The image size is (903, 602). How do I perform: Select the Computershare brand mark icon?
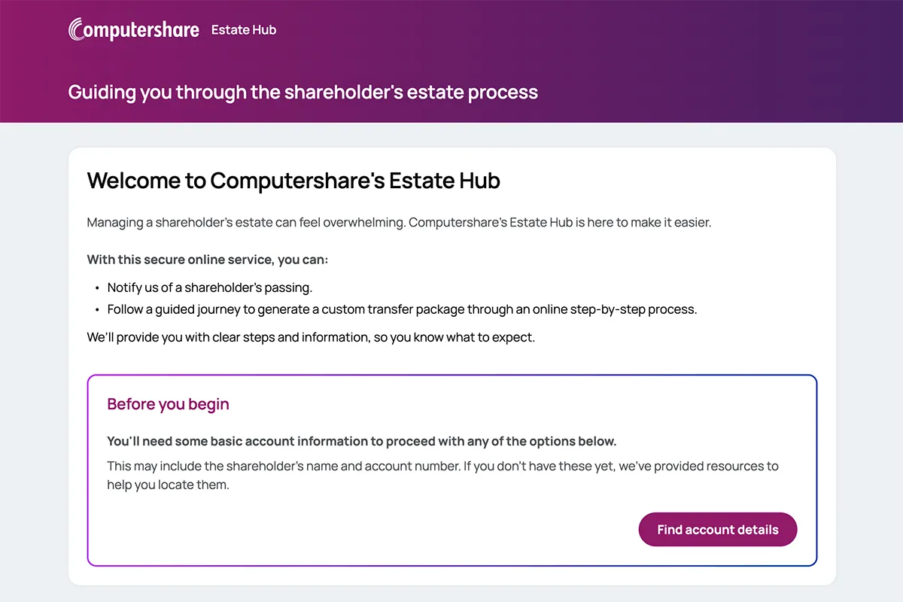point(74,29)
